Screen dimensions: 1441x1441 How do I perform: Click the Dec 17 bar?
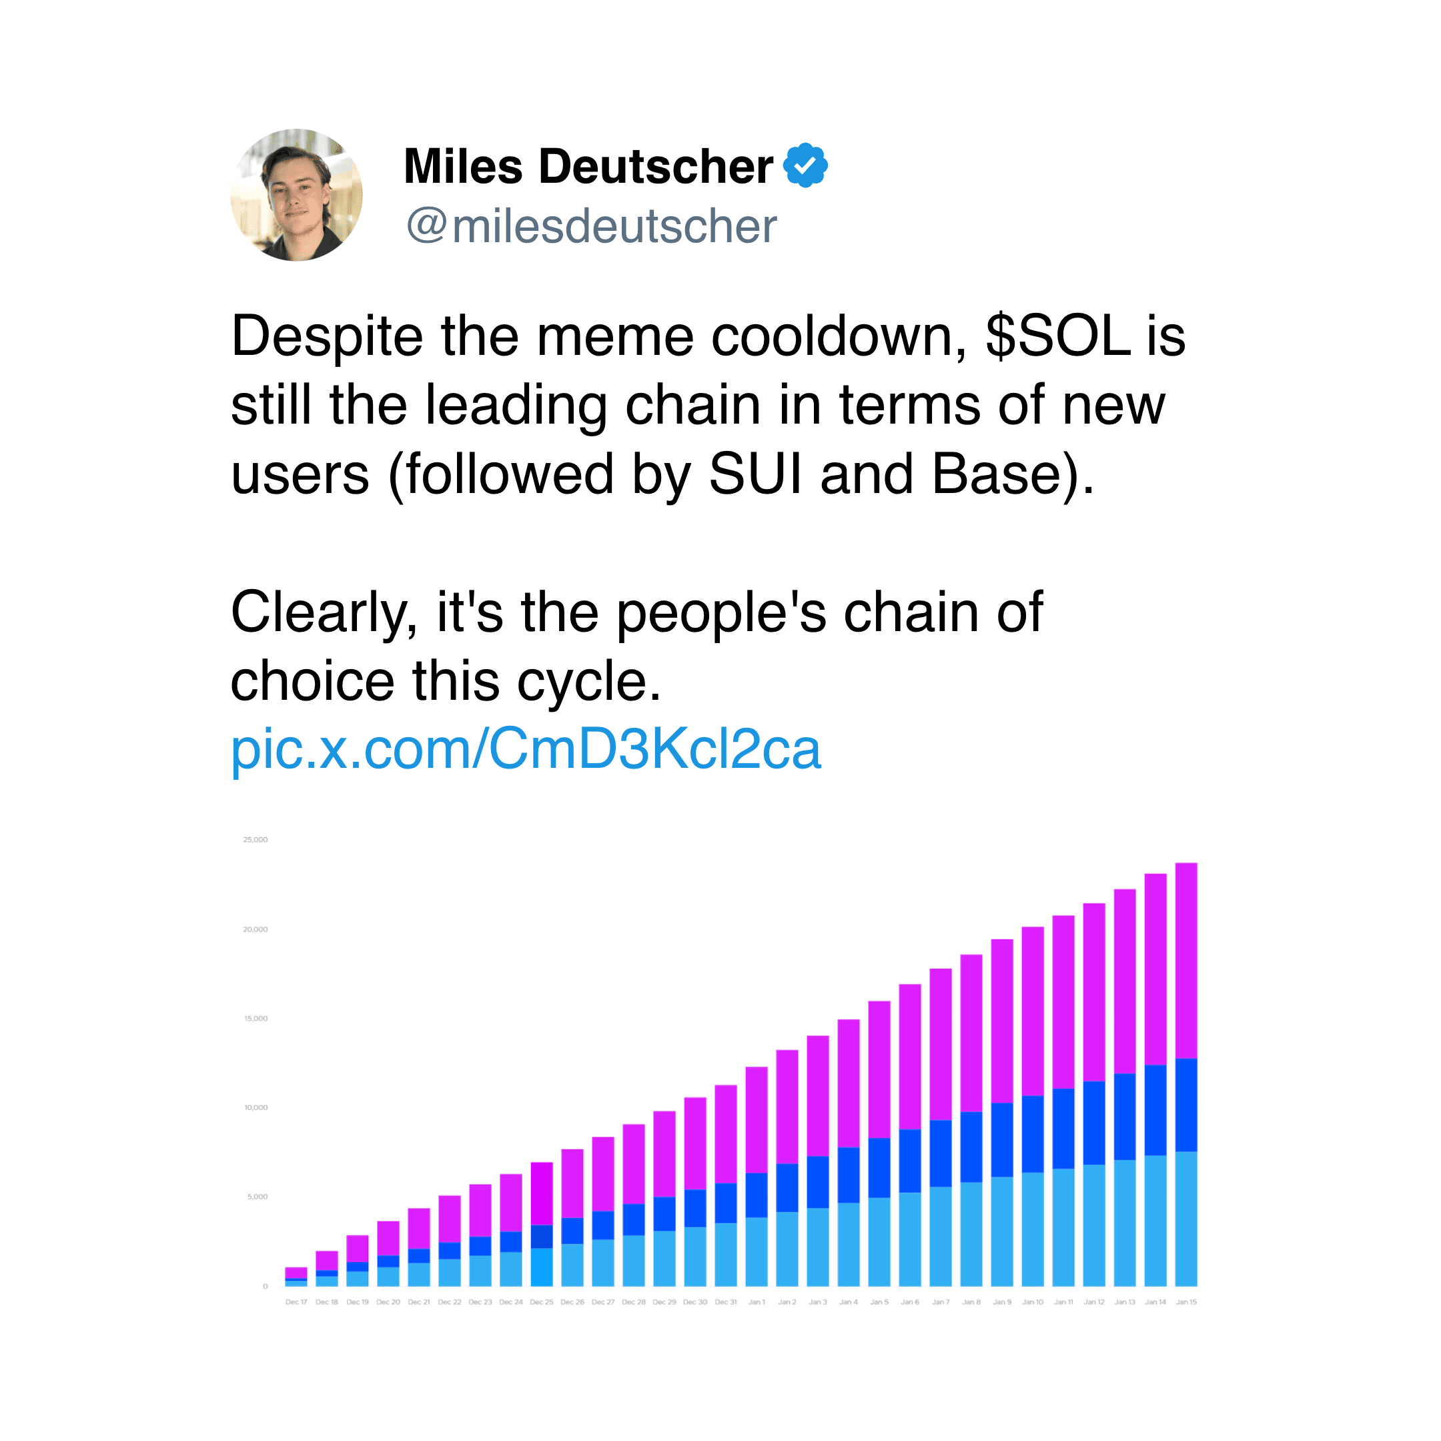pyautogui.click(x=296, y=1277)
